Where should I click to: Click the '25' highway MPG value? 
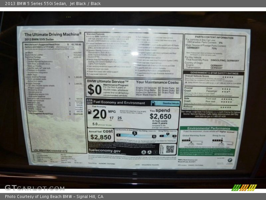pos(120,118)
